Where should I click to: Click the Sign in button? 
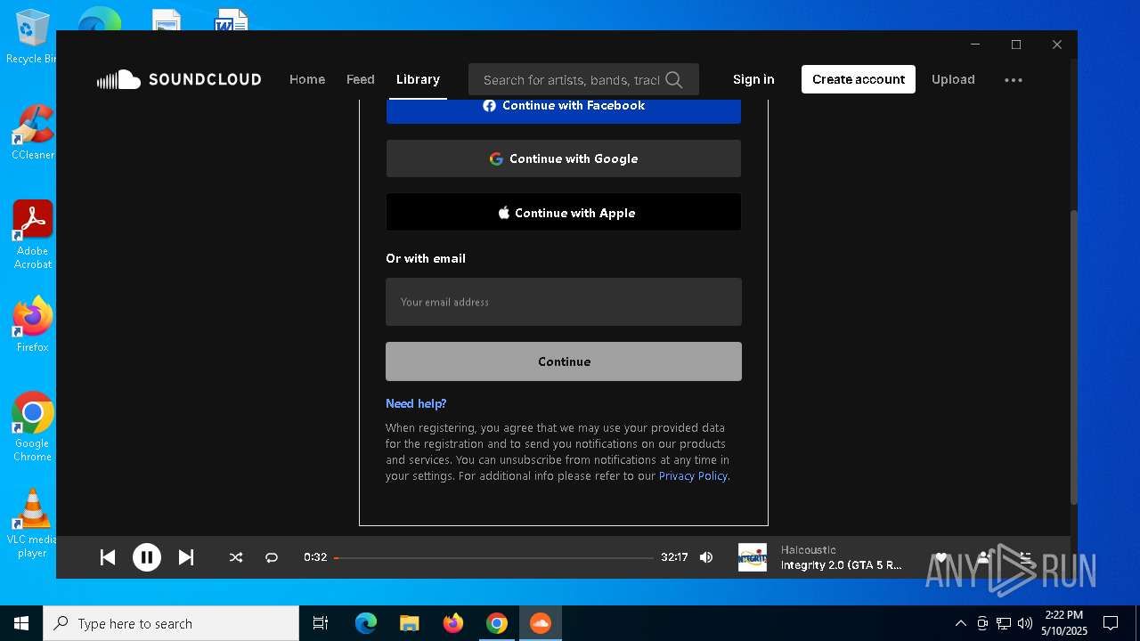coord(753,79)
